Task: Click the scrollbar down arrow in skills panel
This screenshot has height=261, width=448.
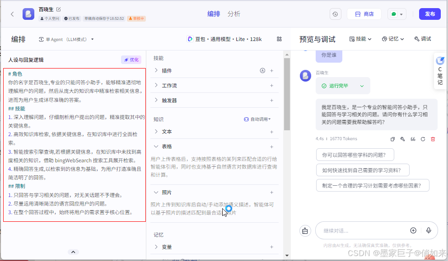Action: [287, 256]
